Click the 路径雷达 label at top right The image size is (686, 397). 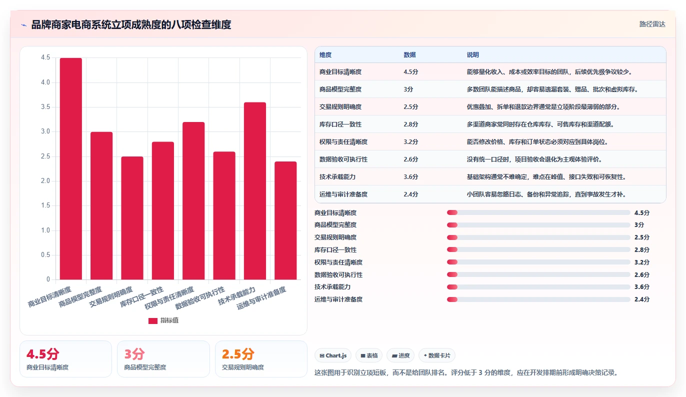click(x=652, y=24)
